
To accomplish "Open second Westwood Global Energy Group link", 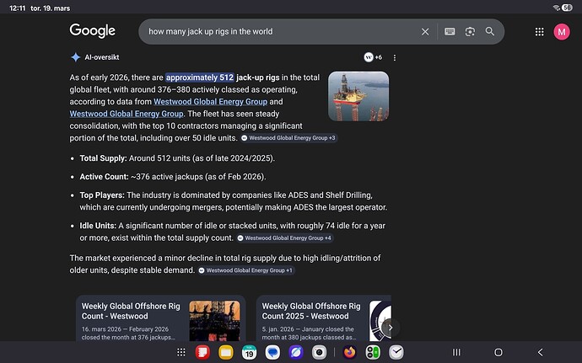I will point(127,114).
